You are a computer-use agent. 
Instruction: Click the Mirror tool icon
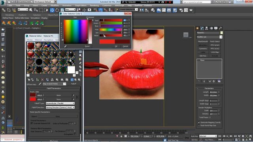[142, 10]
